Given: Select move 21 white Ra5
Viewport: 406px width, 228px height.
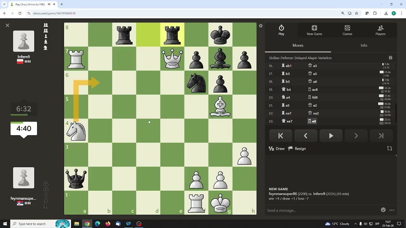Looking at the screenshot, I should click(285, 105).
